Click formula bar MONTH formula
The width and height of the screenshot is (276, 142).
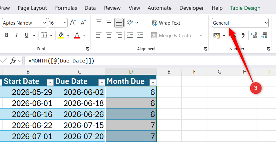(x=61, y=61)
